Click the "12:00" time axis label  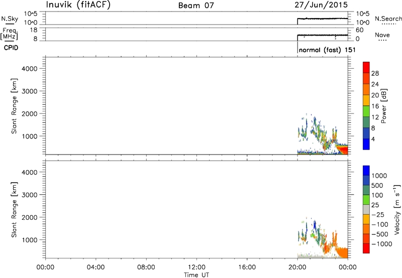[196, 267]
